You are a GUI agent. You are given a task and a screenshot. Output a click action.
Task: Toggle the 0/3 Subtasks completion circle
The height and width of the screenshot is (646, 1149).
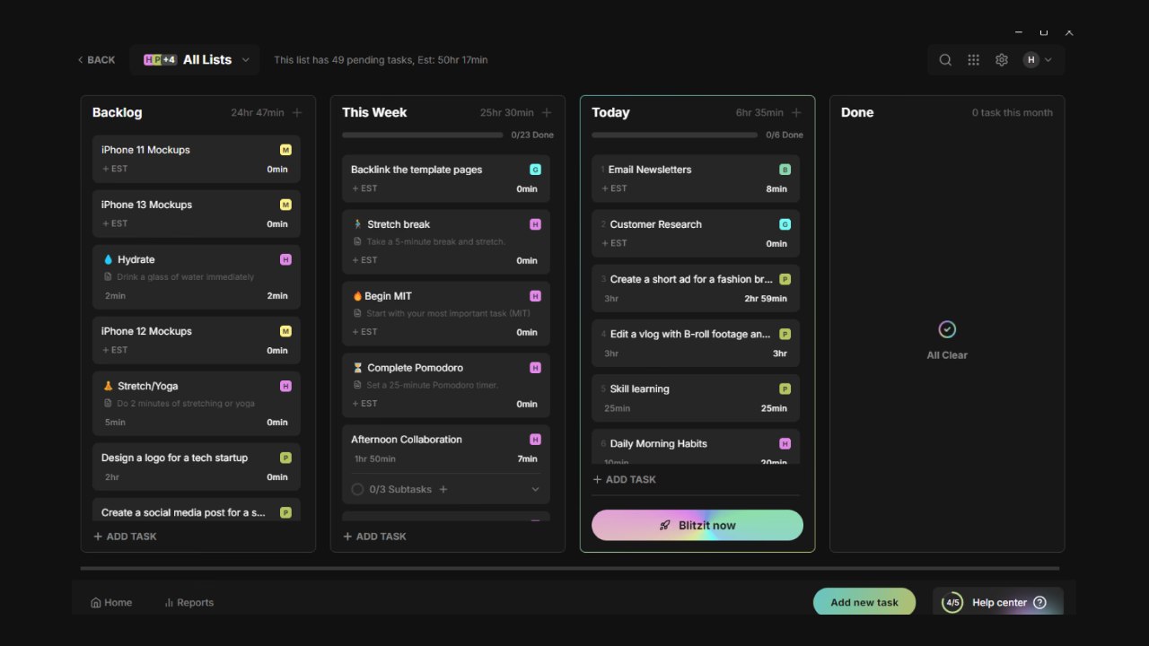357,489
